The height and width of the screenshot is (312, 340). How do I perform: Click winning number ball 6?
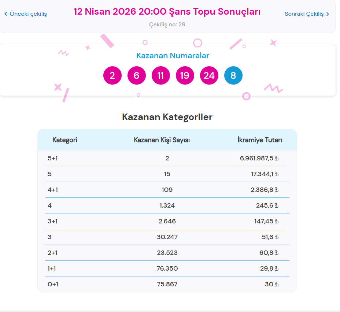click(137, 75)
